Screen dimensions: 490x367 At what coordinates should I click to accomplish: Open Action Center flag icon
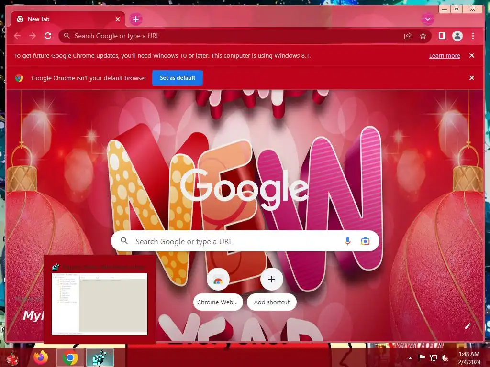point(421,358)
